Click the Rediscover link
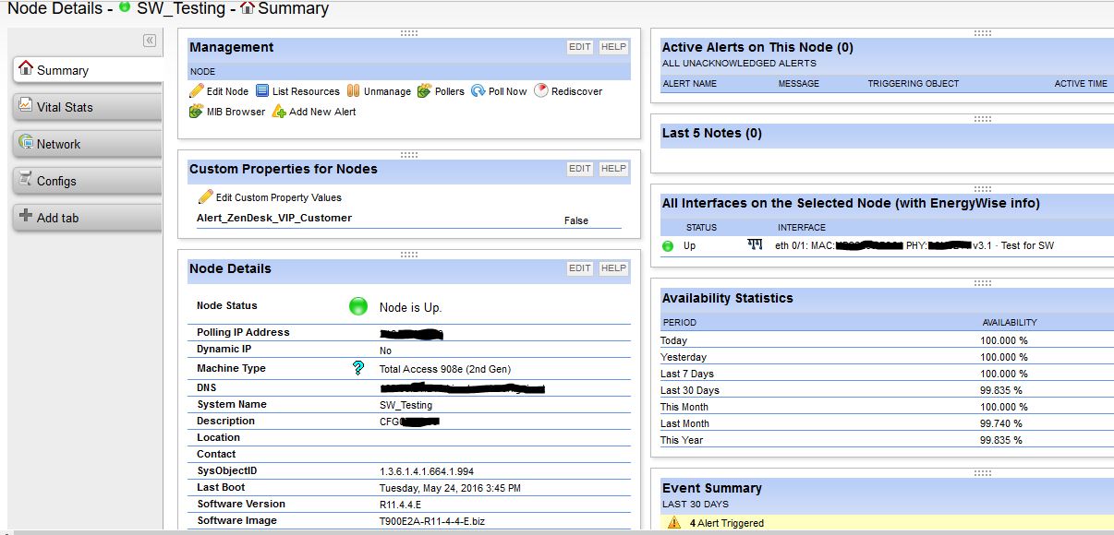 (576, 91)
